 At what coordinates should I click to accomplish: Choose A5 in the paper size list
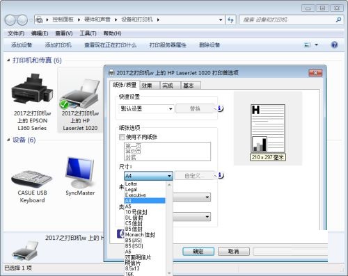pyautogui.click(x=145, y=206)
